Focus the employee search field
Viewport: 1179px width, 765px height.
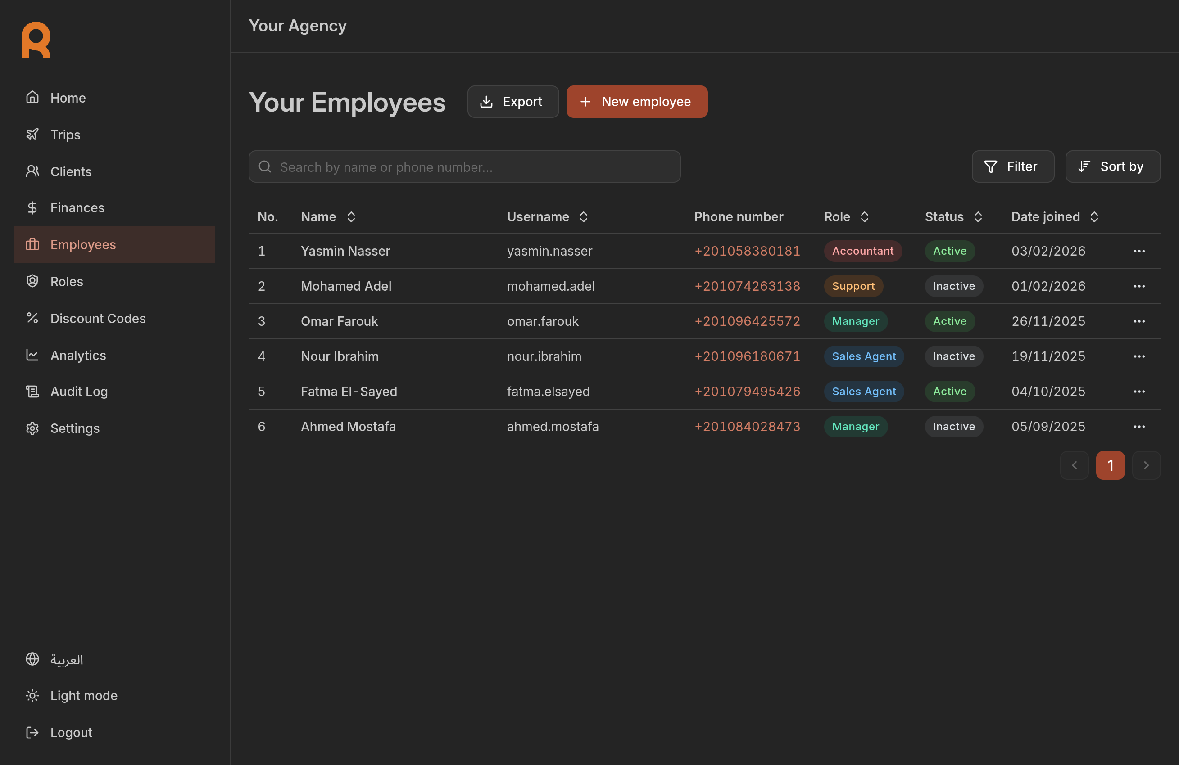pyautogui.click(x=464, y=167)
